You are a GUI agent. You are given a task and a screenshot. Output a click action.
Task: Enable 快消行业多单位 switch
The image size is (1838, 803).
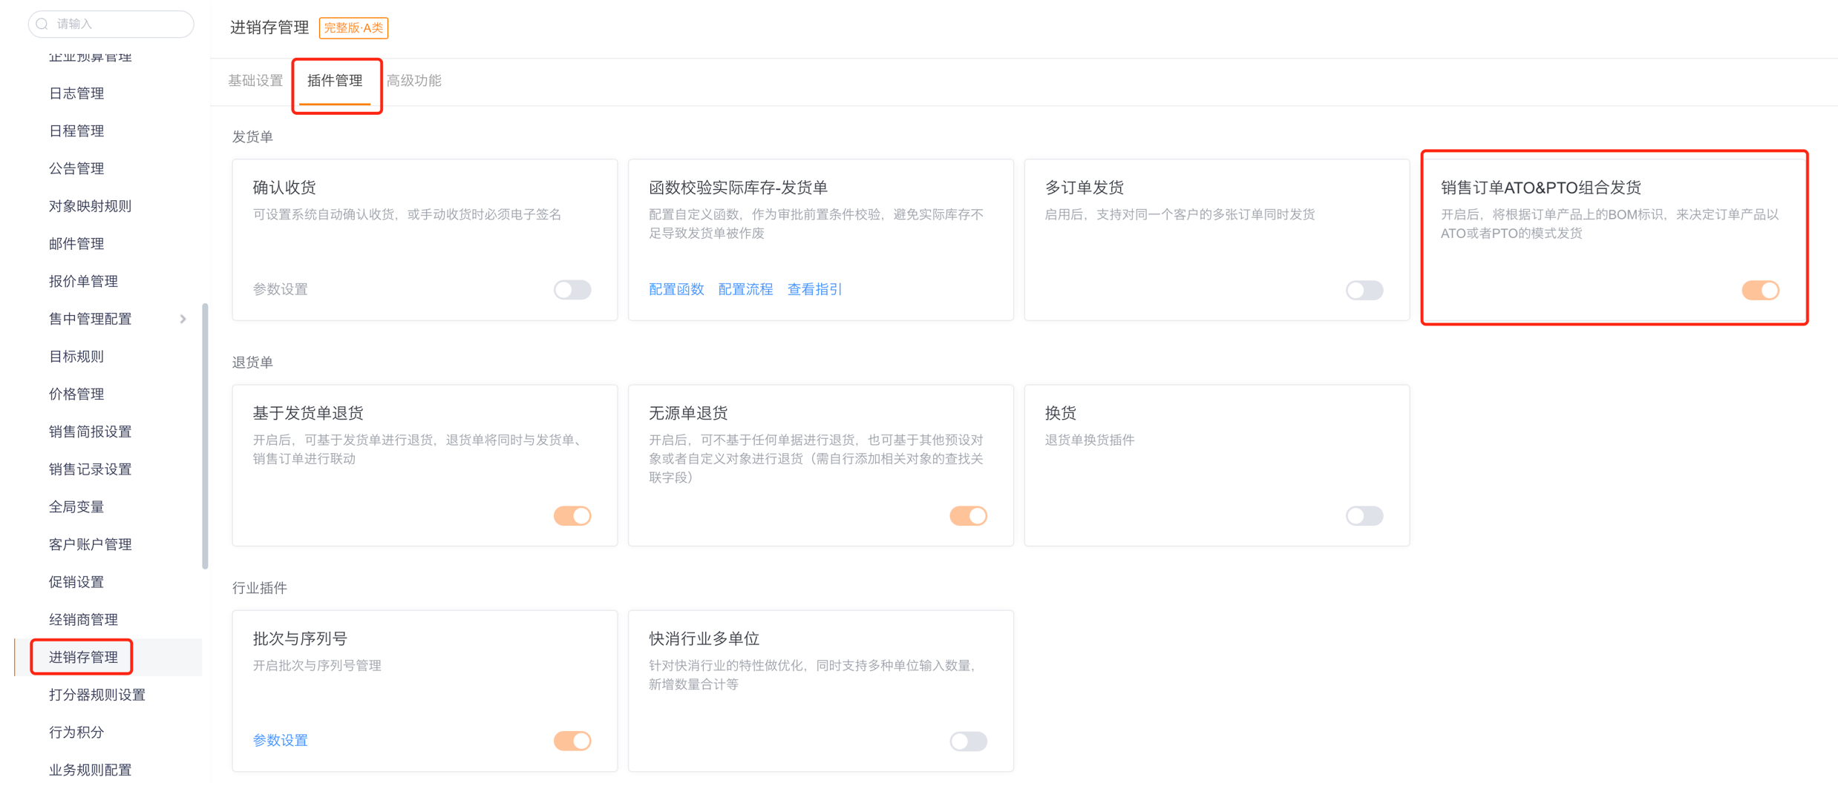(968, 741)
